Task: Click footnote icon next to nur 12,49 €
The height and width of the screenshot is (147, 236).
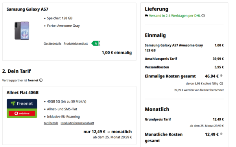Action: click(109, 132)
